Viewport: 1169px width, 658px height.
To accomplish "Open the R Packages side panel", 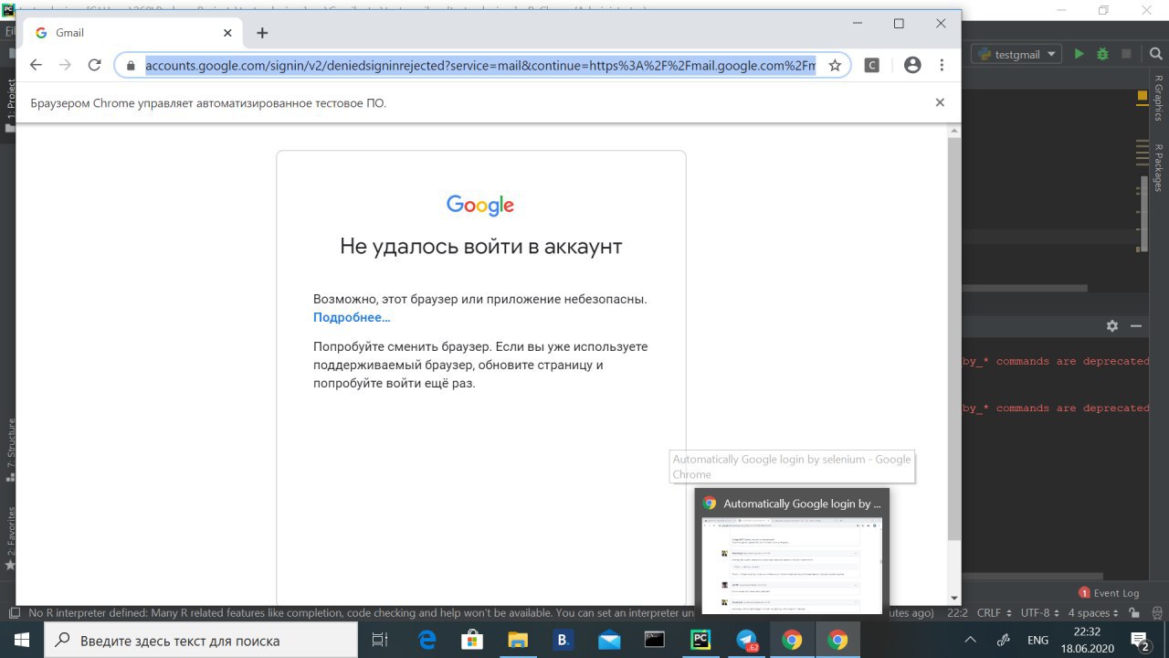I will pyautogui.click(x=1159, y=167).
